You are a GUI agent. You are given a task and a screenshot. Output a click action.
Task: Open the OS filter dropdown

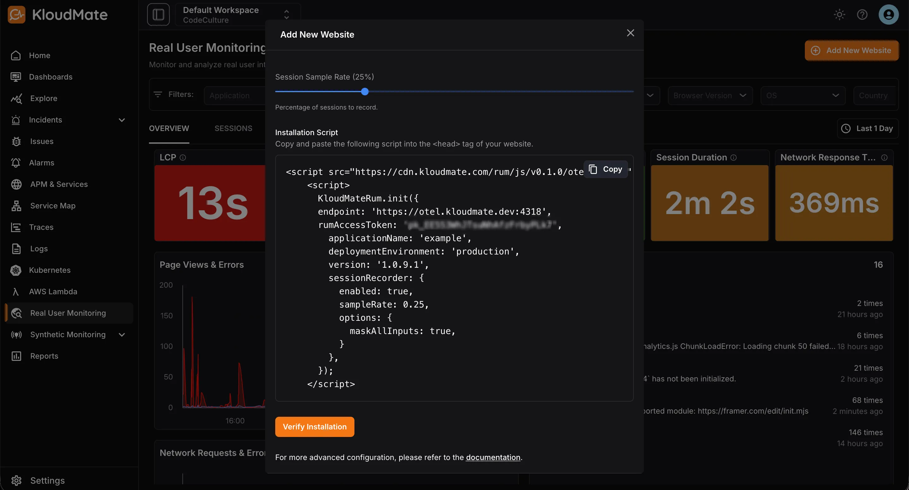803,96
